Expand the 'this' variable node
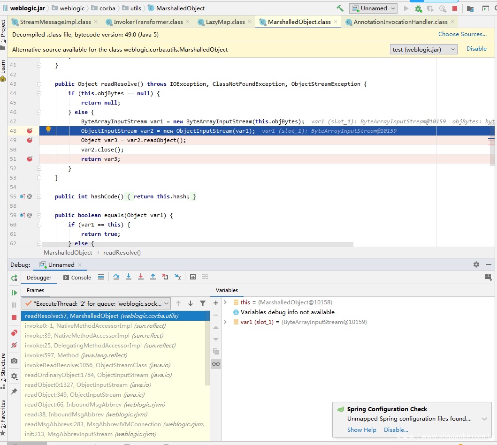This screenshot has height=445, width=497. pyautogui.click(x=225, y=302)
